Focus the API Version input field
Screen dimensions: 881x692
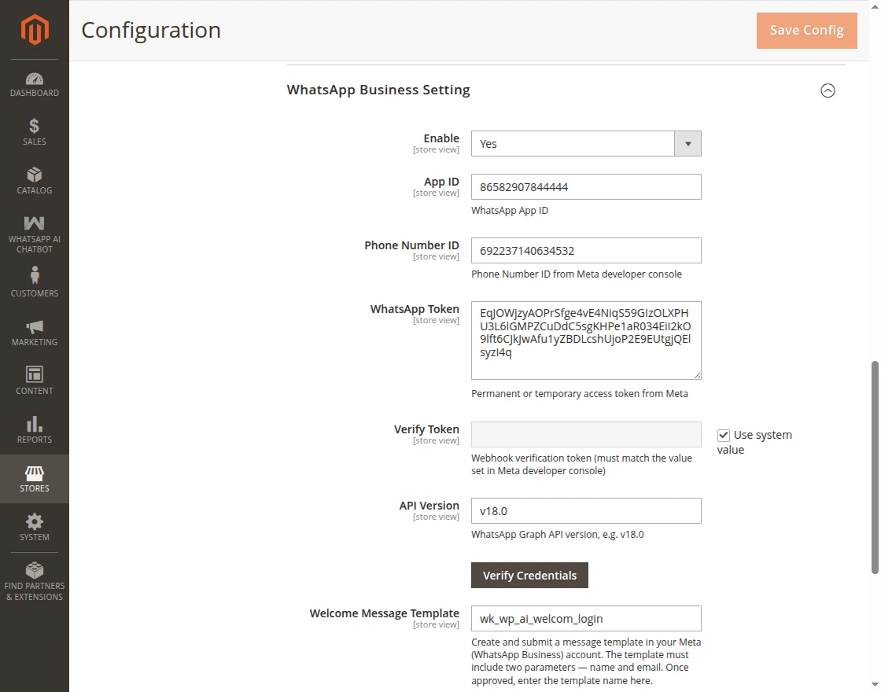point(586,511)
